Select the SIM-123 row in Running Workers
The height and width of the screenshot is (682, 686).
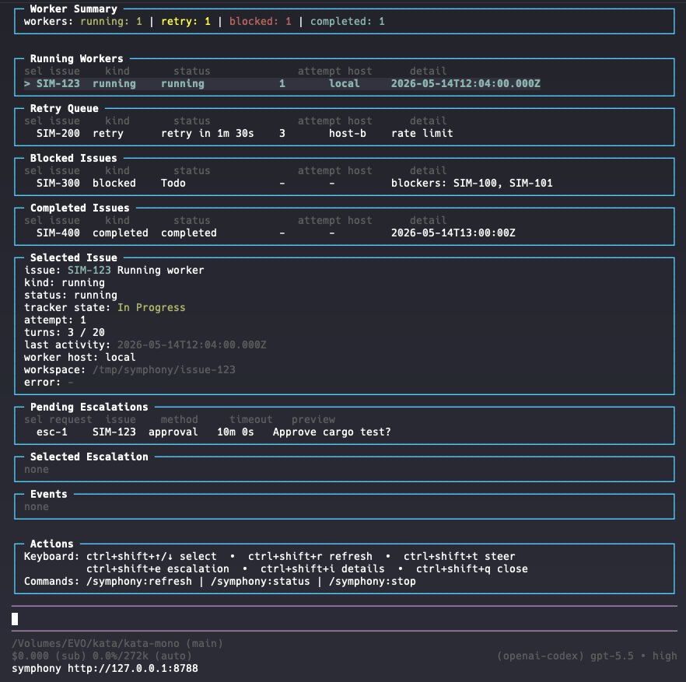[x=282, y=83]
